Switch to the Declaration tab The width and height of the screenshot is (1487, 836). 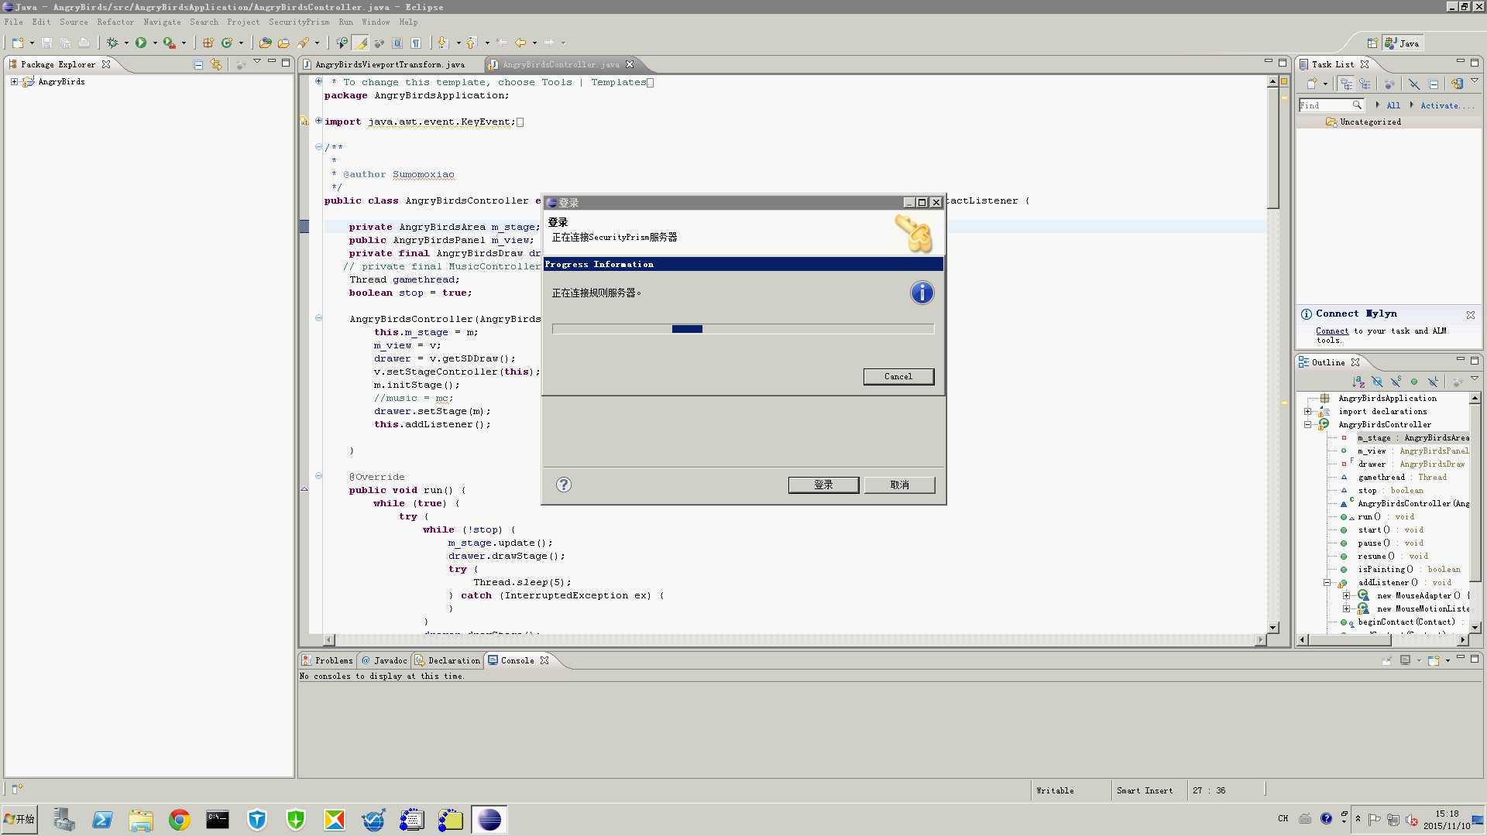(448, 660)
